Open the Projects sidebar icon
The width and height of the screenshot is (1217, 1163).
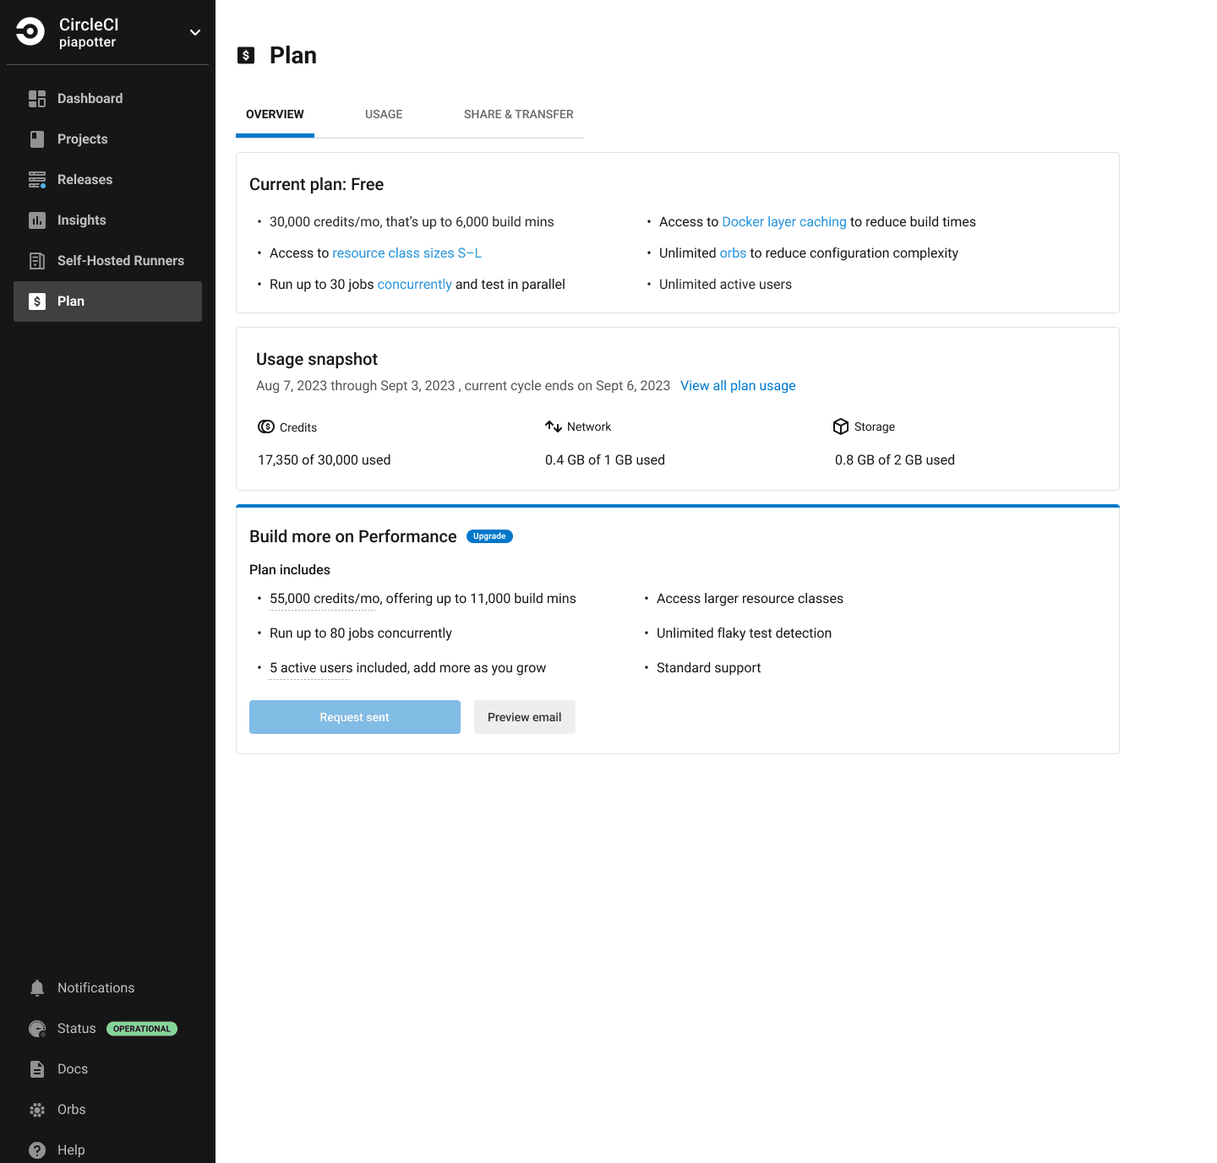point(37,139)
